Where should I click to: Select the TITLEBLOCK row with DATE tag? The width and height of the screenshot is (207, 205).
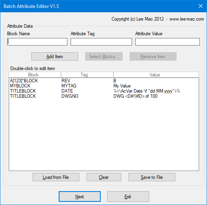(104, 91)
